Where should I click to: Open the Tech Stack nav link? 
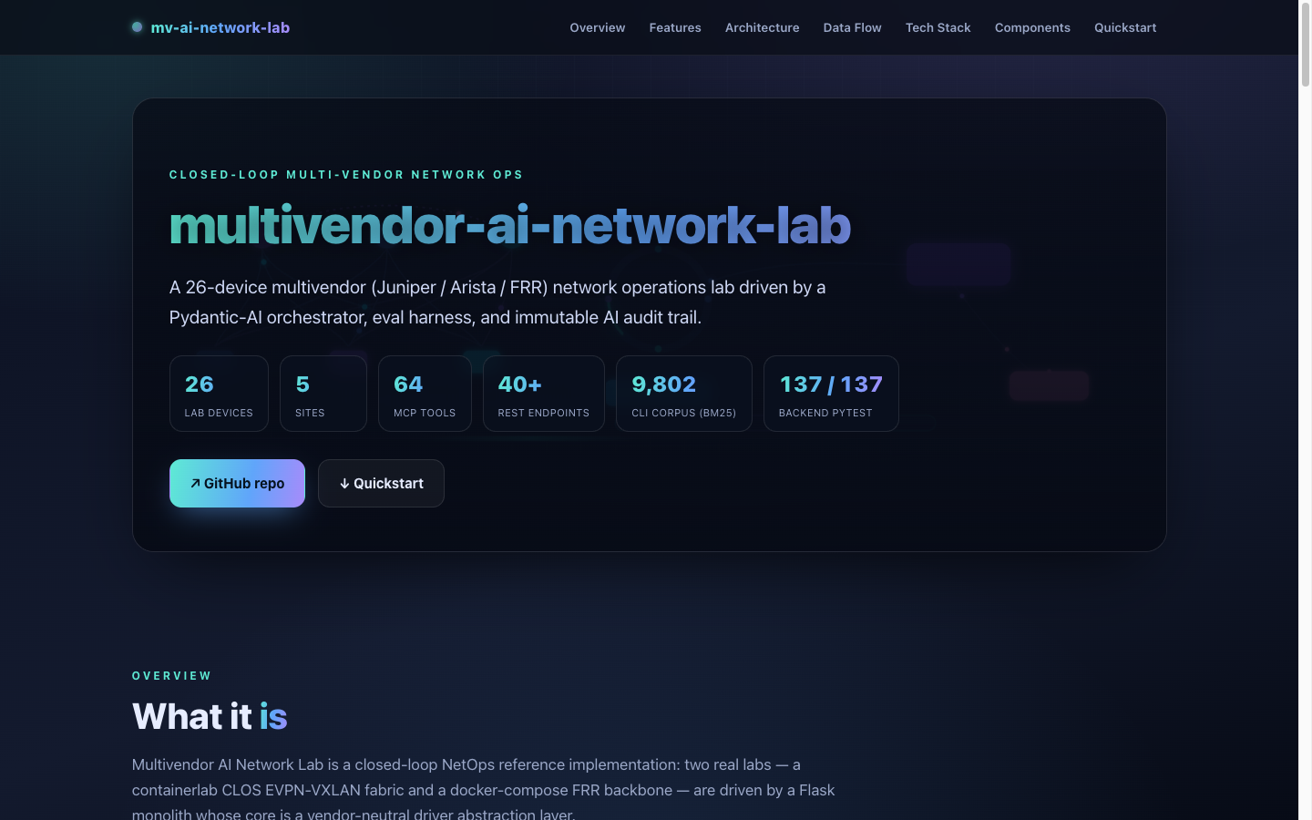coord(938,27)
